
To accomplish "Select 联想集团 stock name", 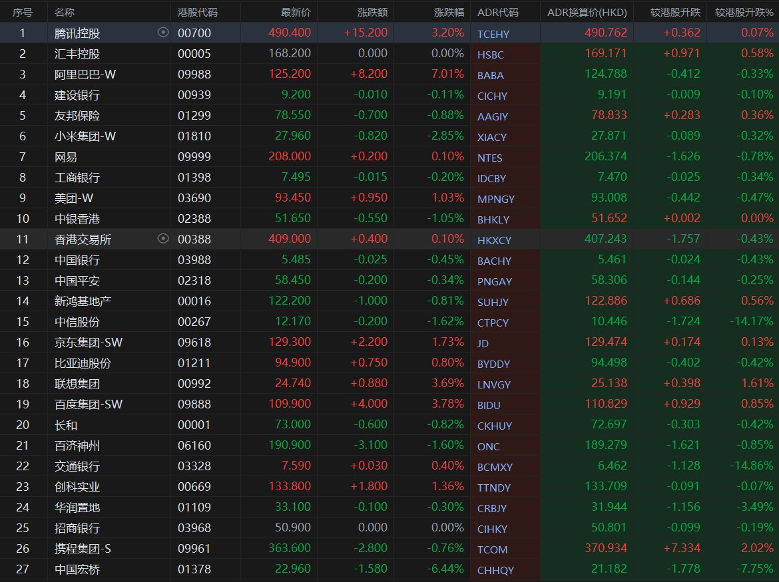I will [77, 384].
